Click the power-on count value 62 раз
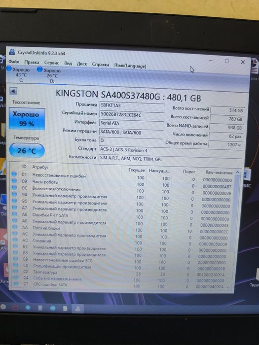The image size is (259, 345). pyautogui.click(x=226, y=136)
